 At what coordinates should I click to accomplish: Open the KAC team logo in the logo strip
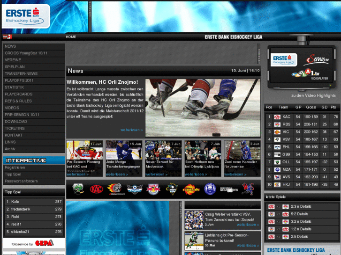(x=96, y=189)
